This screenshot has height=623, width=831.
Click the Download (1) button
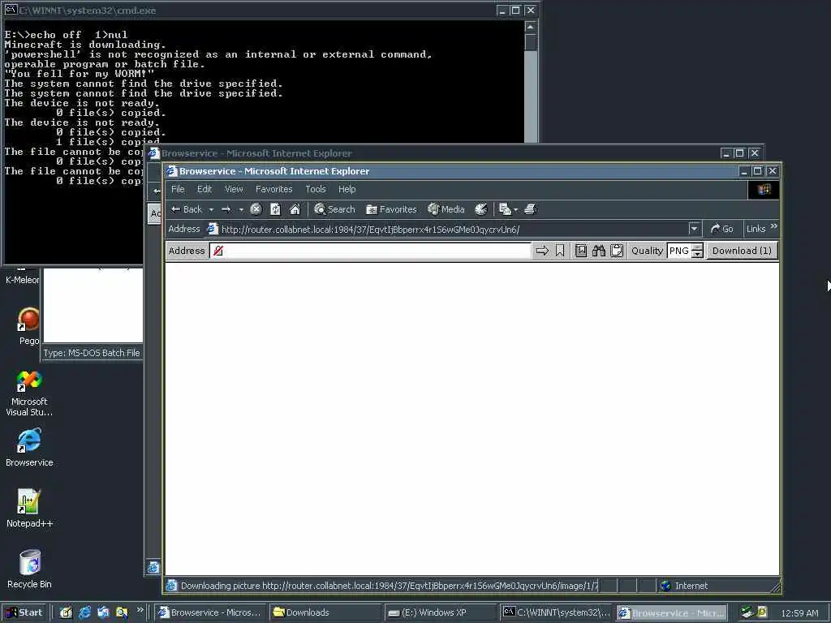[x=742, y=251]
